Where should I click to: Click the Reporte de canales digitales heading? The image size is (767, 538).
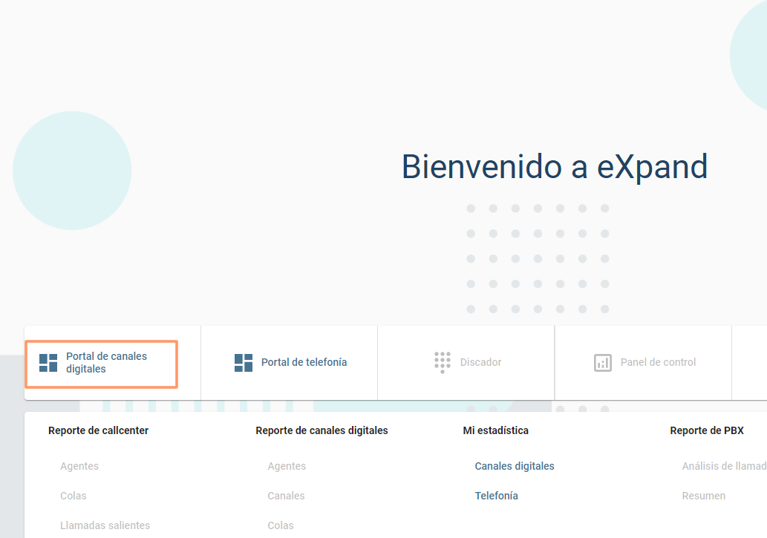coord(322,430)
